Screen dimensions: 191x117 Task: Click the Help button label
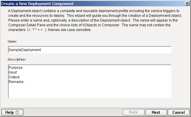pos(9,112)
